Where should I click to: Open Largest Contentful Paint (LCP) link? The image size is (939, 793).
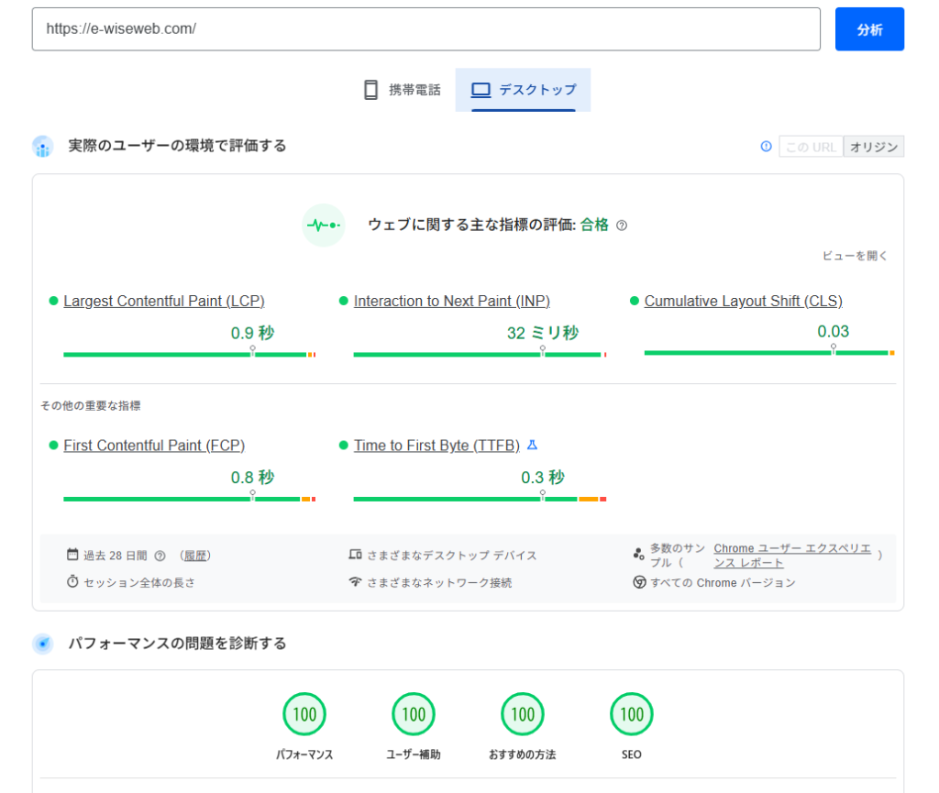(164, 301)
